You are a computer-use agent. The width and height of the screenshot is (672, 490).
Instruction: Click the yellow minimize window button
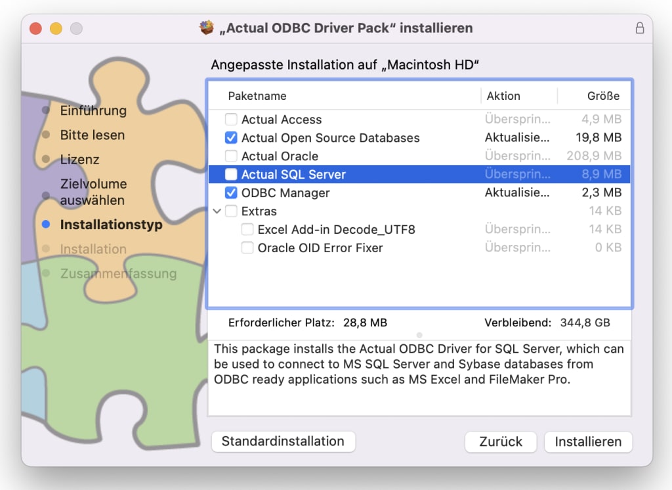pos(56,28)
